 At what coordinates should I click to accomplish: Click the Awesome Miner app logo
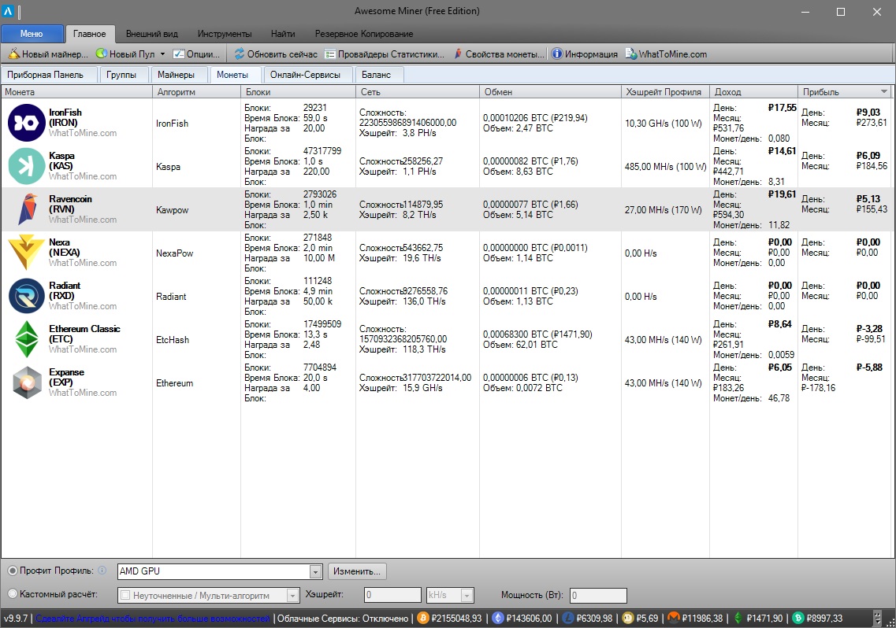click(8, 11)
